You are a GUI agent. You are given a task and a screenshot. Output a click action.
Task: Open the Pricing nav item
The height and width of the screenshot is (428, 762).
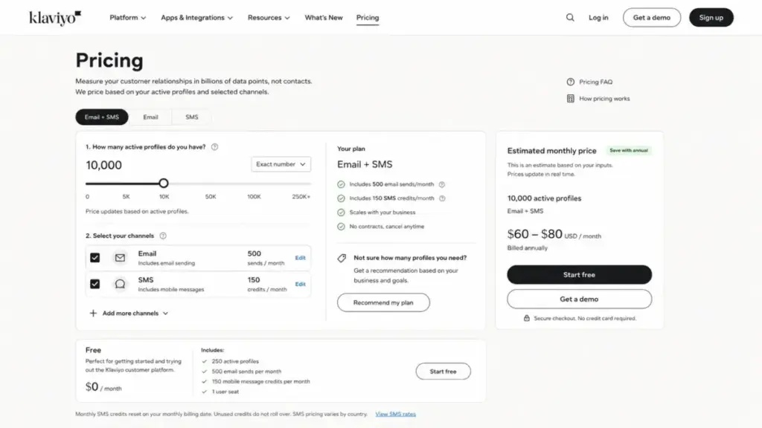coord(368,18)
